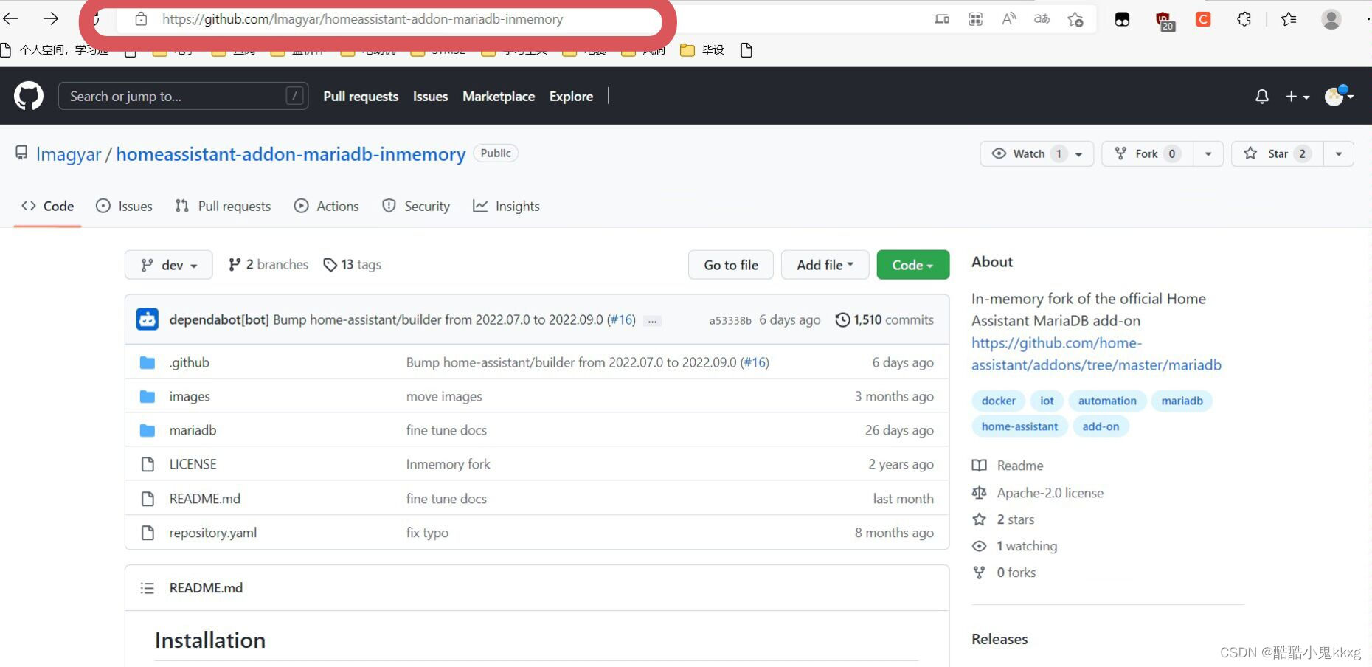
Task: Open the LICENSE file
Action: (193, 464)
